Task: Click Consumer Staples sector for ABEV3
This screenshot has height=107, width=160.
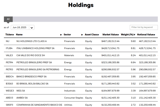Action: pos(74,98)
